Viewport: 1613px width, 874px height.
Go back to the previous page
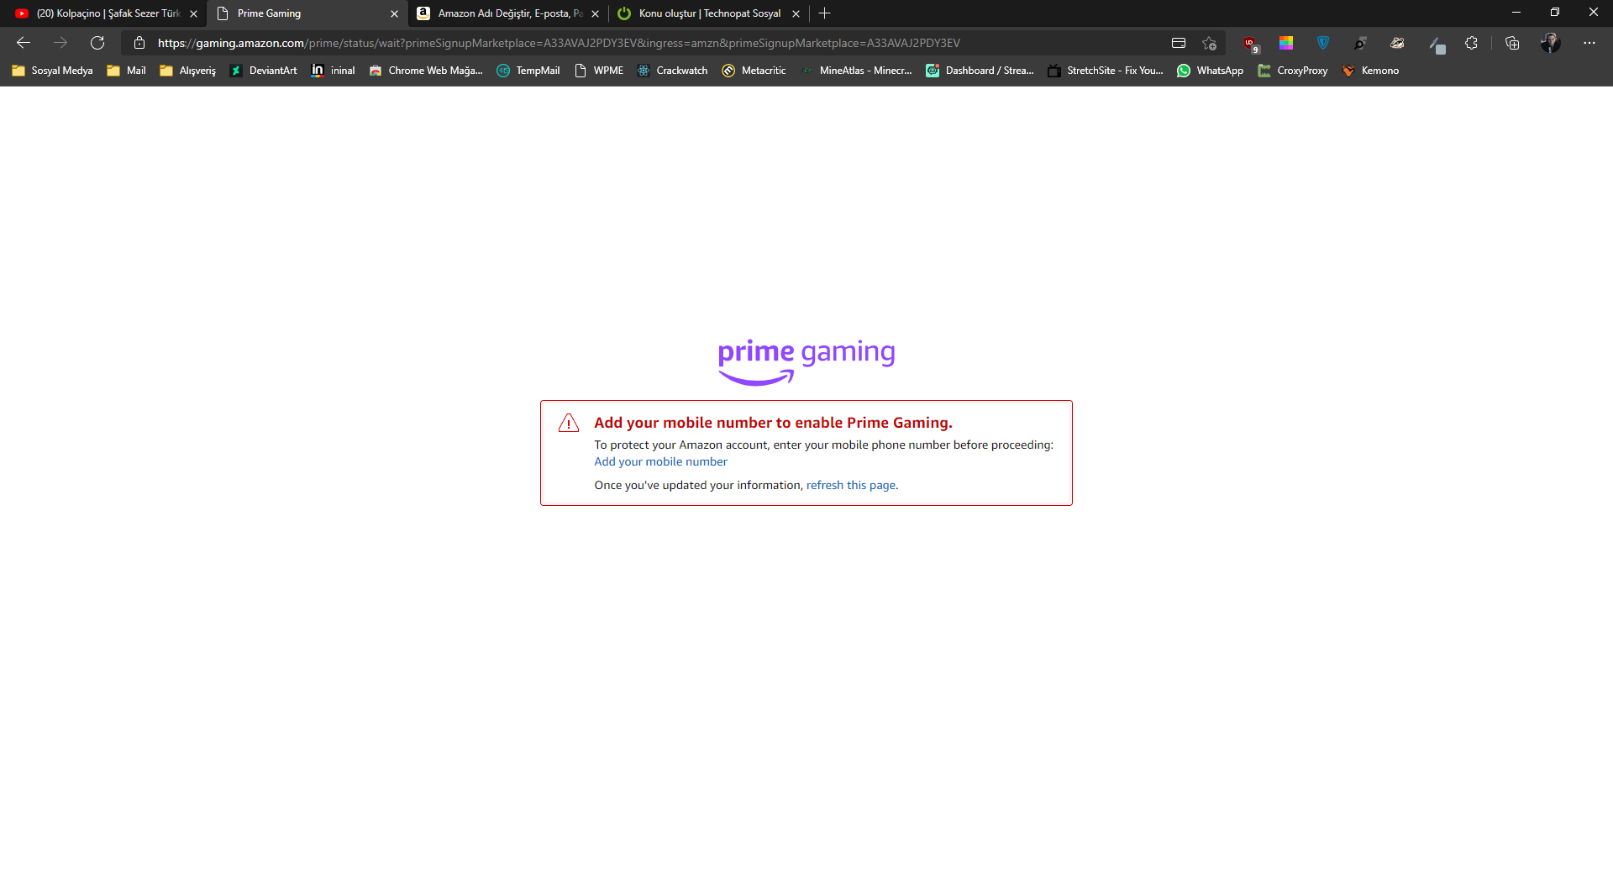coord(24,43)
